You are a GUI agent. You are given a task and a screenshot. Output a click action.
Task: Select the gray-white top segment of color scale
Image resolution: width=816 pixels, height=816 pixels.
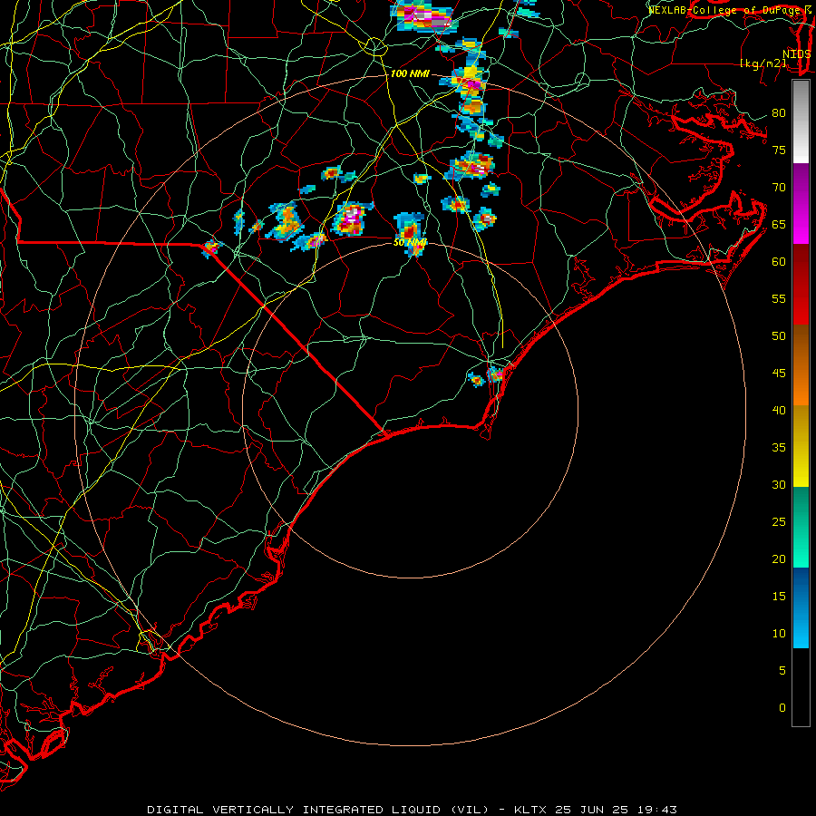[801, 121]
